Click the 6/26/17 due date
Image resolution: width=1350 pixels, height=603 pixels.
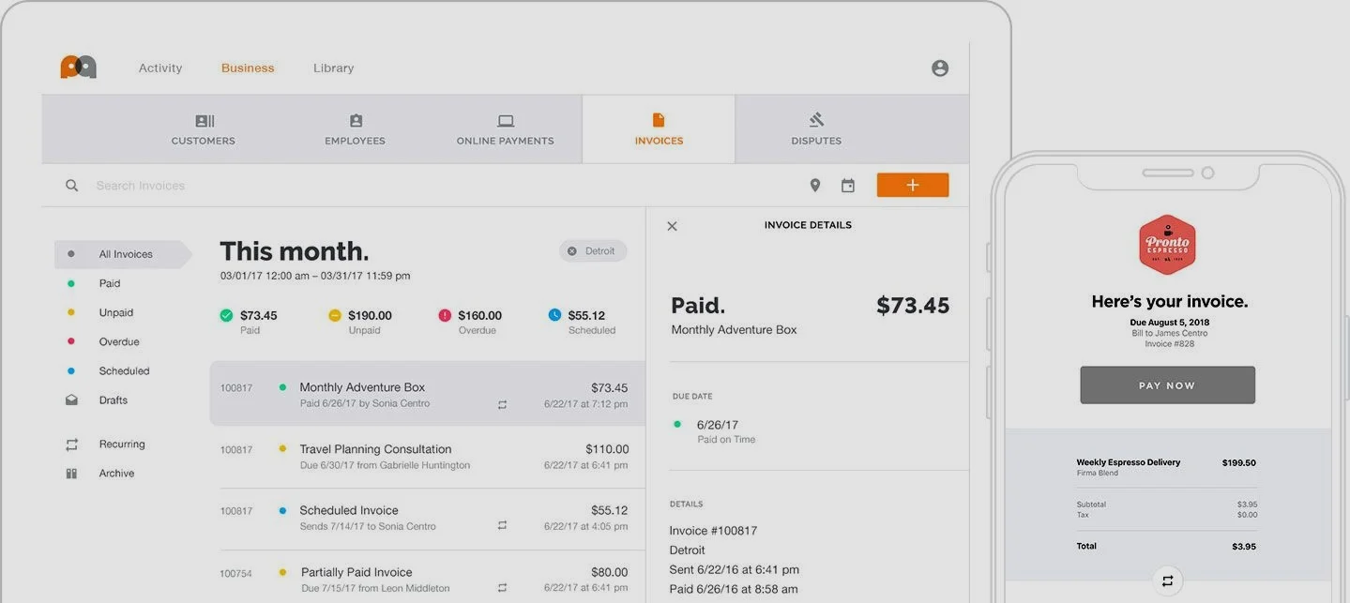[718, 425]
